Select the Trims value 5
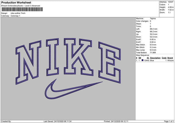Image resolution: width=175 pixels, height=123 pixels. point(150,27)
